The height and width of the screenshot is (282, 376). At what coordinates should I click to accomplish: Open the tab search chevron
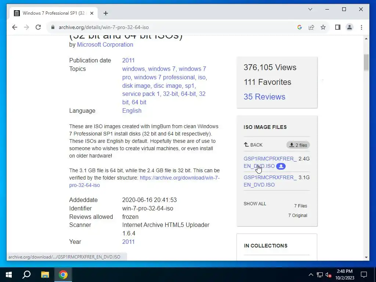coord(310,9)
